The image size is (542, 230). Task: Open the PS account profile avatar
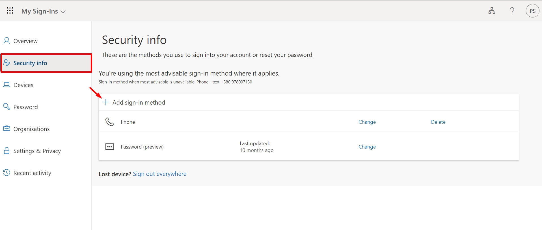pyautogui.click(x=532, y=11)
